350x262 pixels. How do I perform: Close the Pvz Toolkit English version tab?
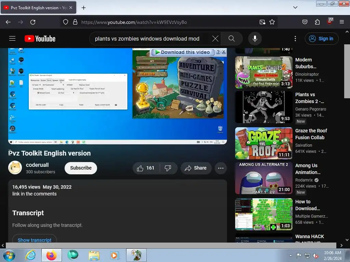tap(71, 8)
